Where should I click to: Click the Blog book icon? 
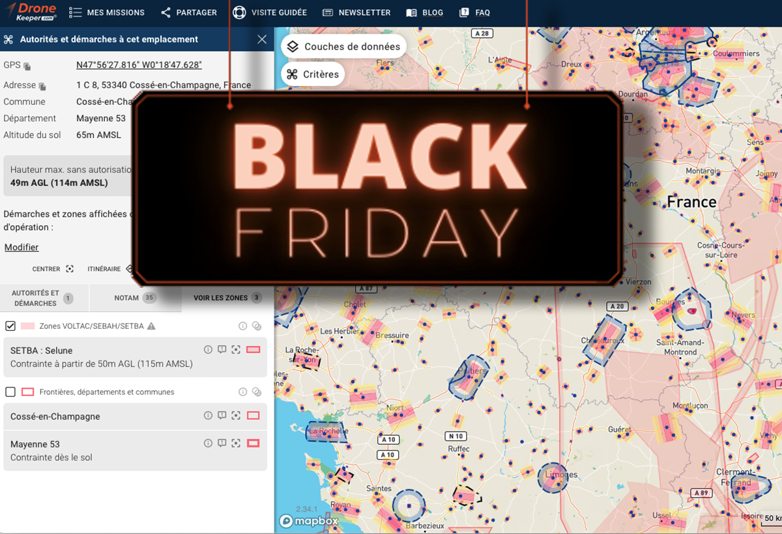pyautogui.click(x=411, y=12)
